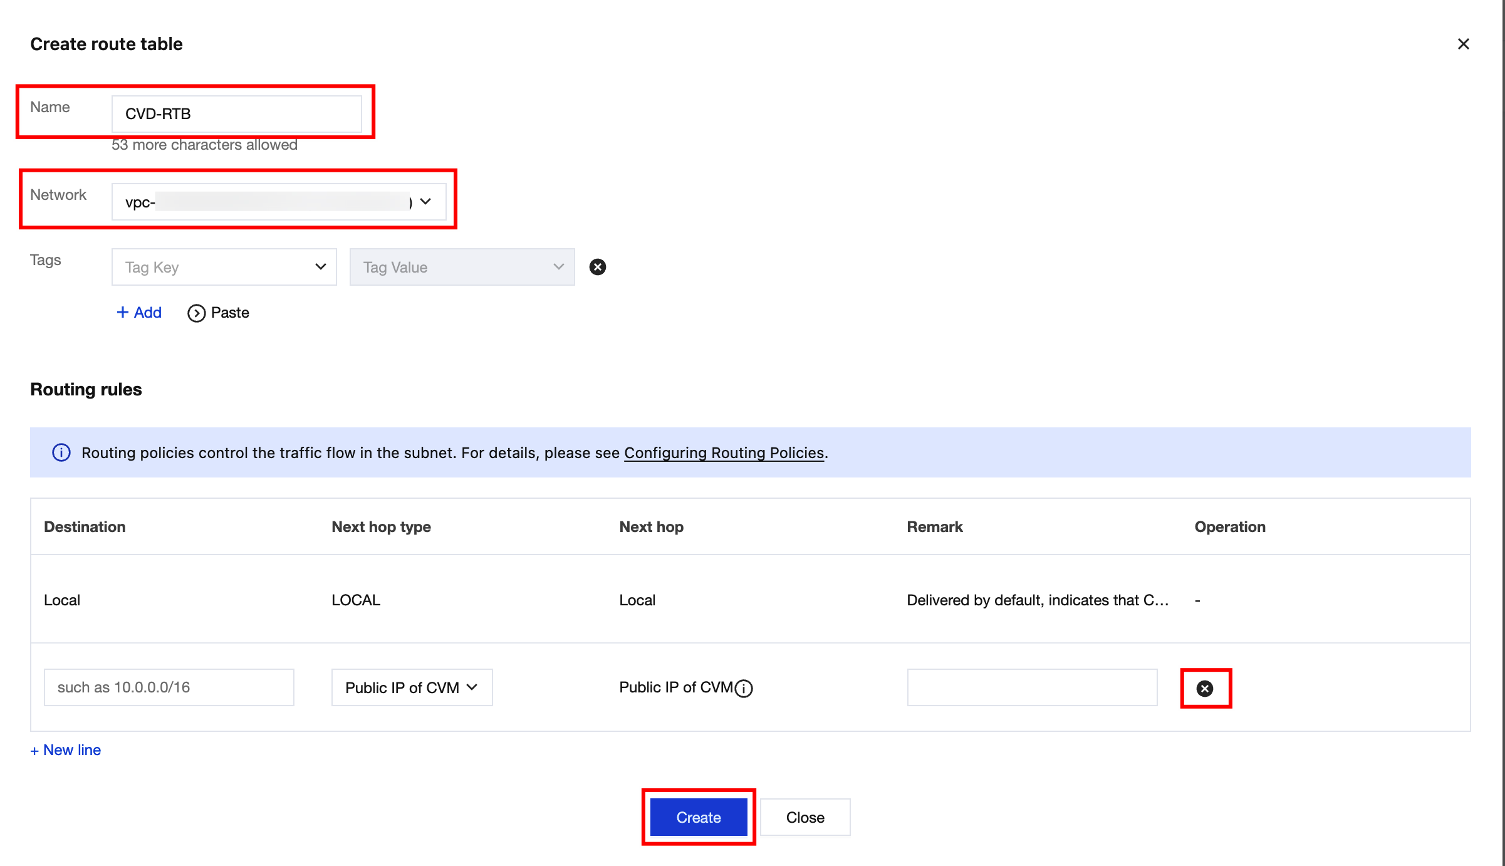Expand the Tag Key dropdown
The height and width of the screenshot is (866, 1505).
coord(224,267)
